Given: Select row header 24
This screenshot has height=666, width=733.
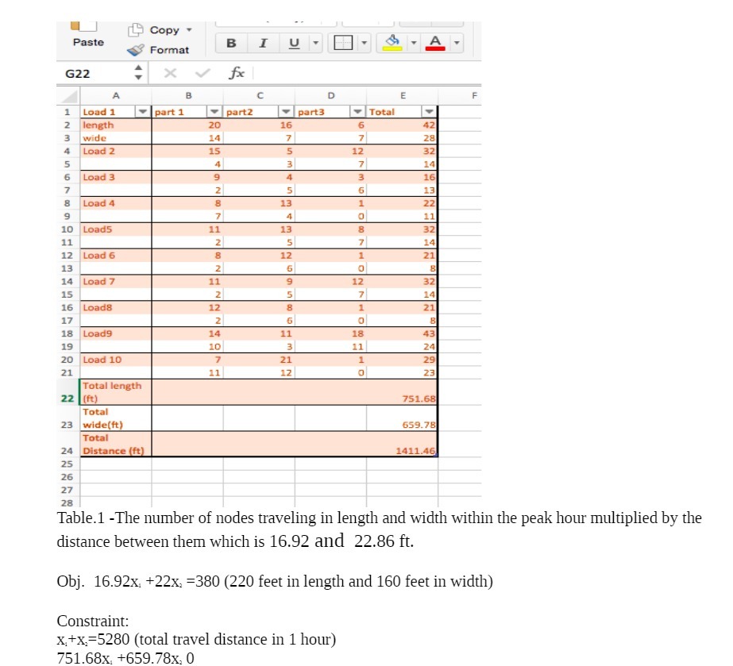Looking at the screenshot, I should 68,444.
